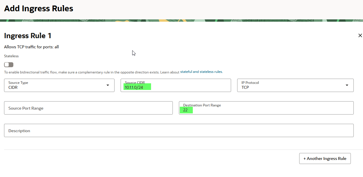This screenshot has width=363, height=177.
Task: Remove Ingress Rule 1 with the X icon
Action: coord(360,36)
